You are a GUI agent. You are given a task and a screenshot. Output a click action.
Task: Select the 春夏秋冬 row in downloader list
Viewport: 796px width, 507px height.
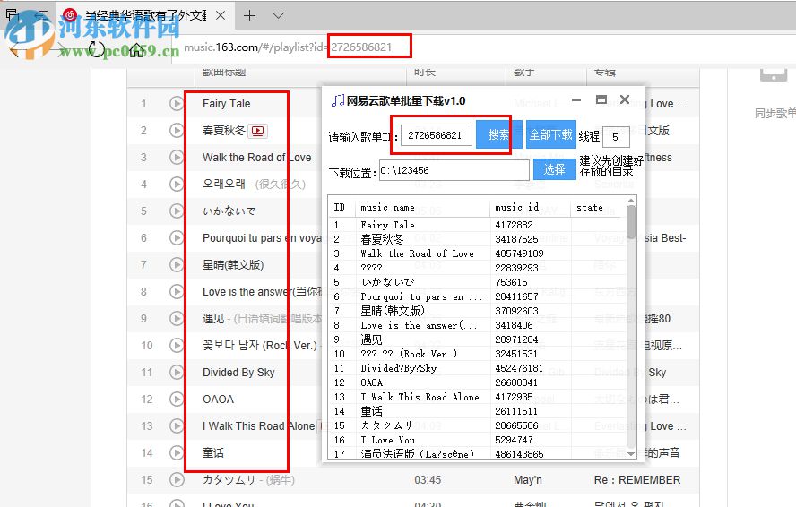point(477,239)
